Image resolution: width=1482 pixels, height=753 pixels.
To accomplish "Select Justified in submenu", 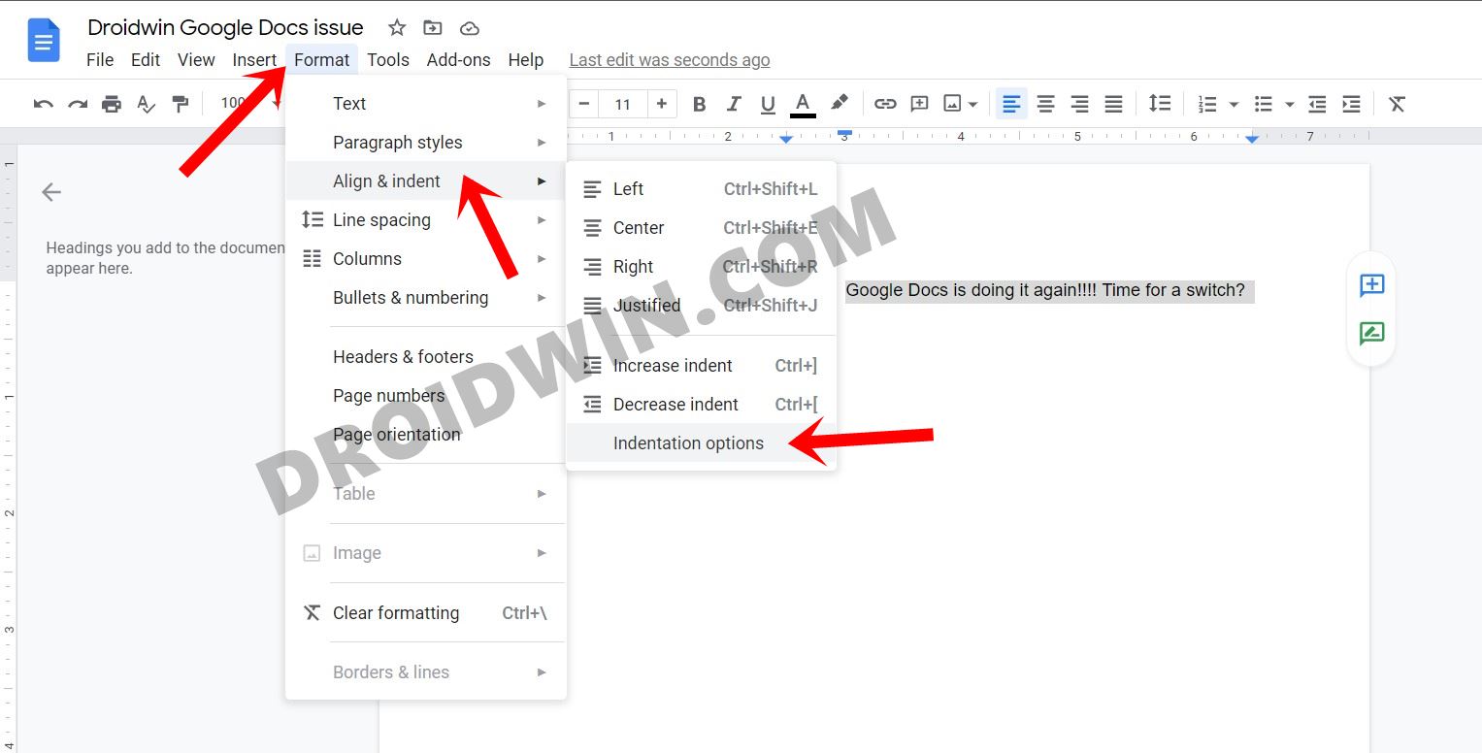I will pyautogui.click(x=701, y=306).
